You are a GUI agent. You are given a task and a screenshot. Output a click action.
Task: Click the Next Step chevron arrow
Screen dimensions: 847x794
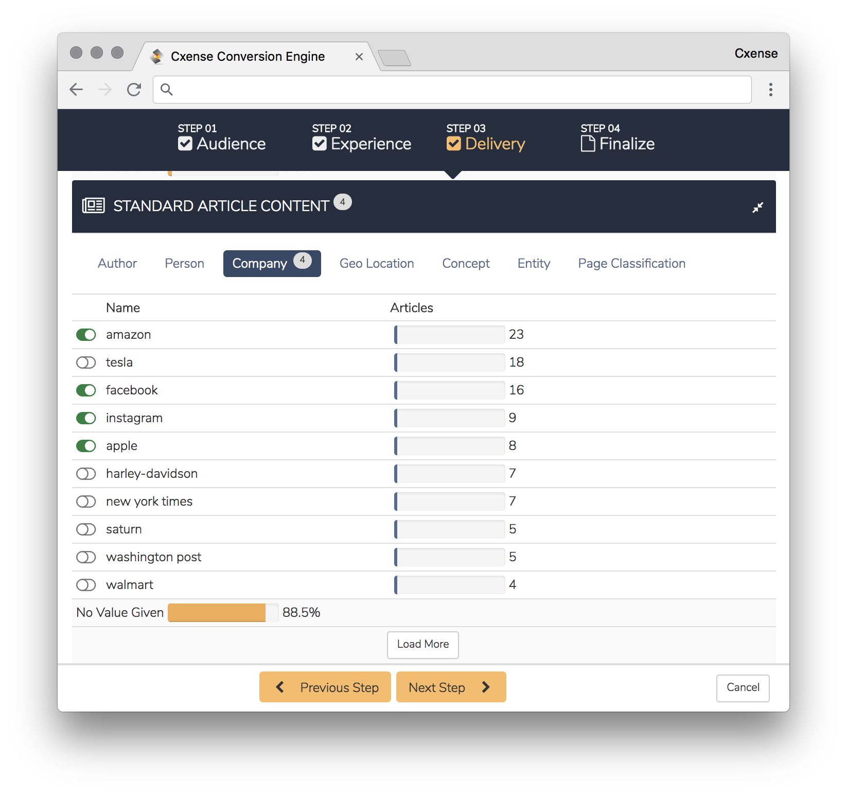coord(486,687)
